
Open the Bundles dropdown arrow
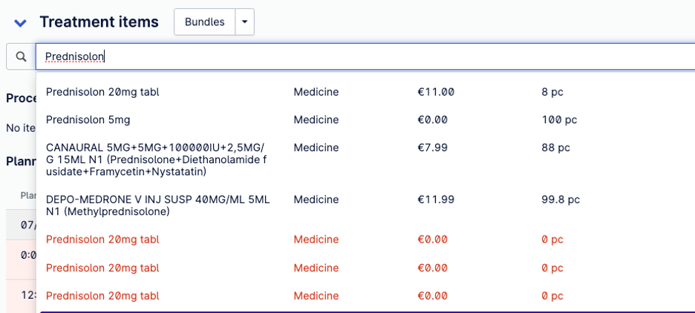coord(245,22)
